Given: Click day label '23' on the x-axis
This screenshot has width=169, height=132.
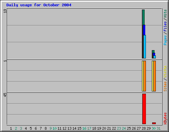Looking at the screenshot, I should [x=119, y=128].
